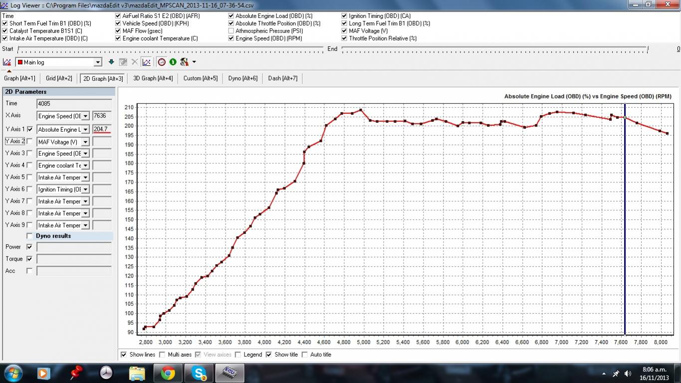Viewport: 681px width, 383px height.
Task: Click the Time value field showing 4085
Action: tap(74, 104)
